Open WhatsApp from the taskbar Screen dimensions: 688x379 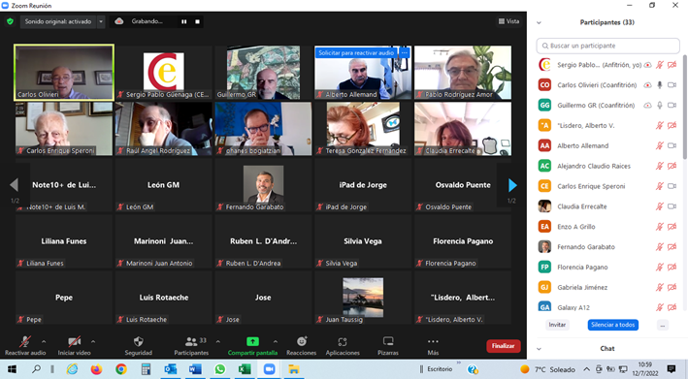point(219,369)
